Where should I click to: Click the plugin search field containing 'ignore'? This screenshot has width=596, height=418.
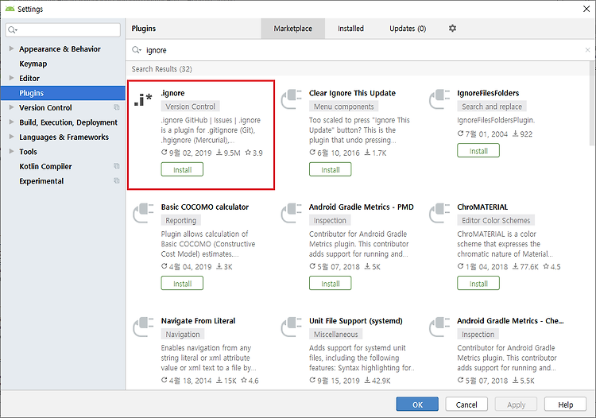tap(360, 50)
